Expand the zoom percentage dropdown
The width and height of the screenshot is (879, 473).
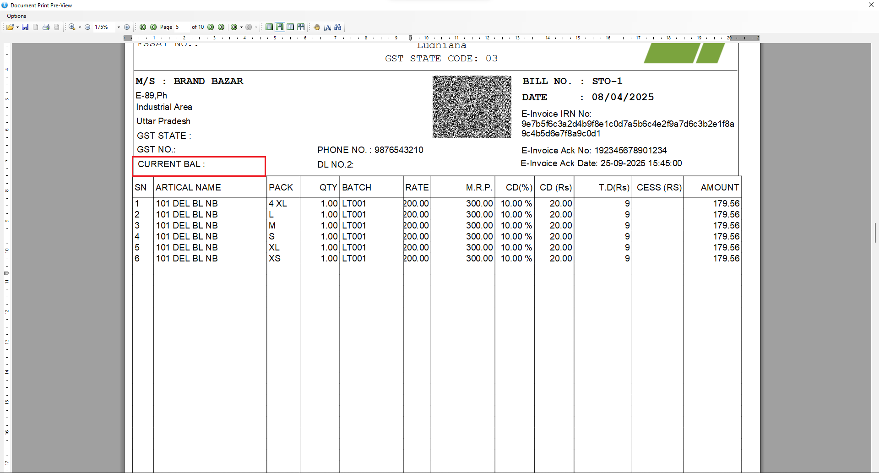point(119,27)
